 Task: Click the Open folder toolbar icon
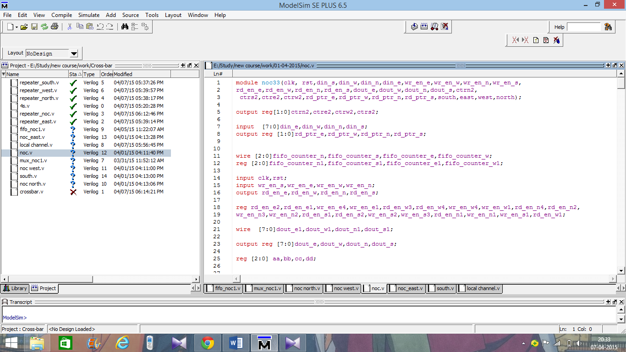[x=24, y=27]
